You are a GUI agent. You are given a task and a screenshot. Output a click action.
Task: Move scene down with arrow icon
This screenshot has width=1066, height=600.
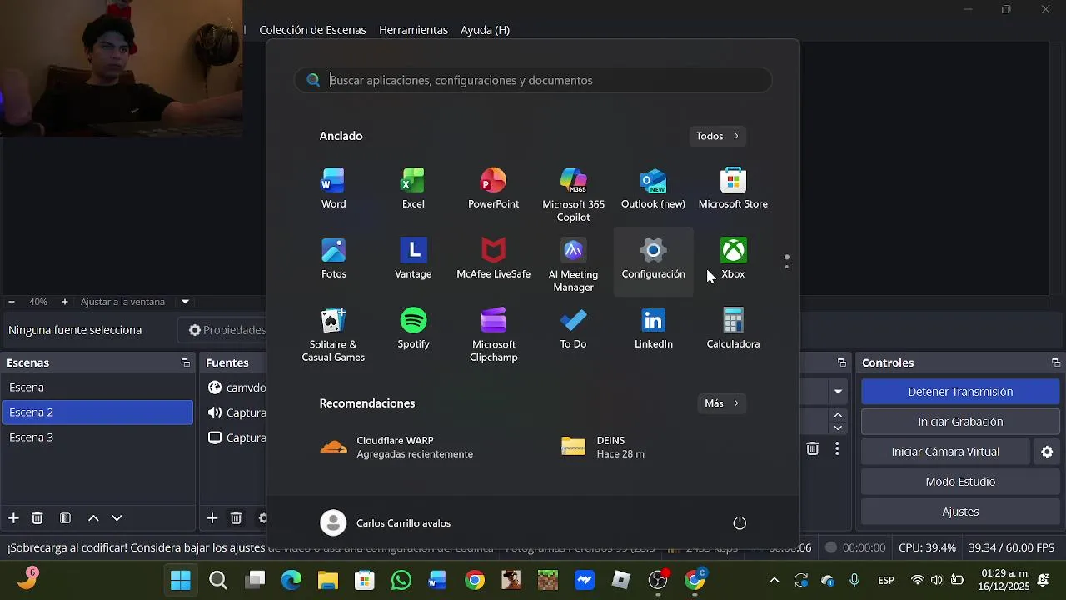click(117, 518)
